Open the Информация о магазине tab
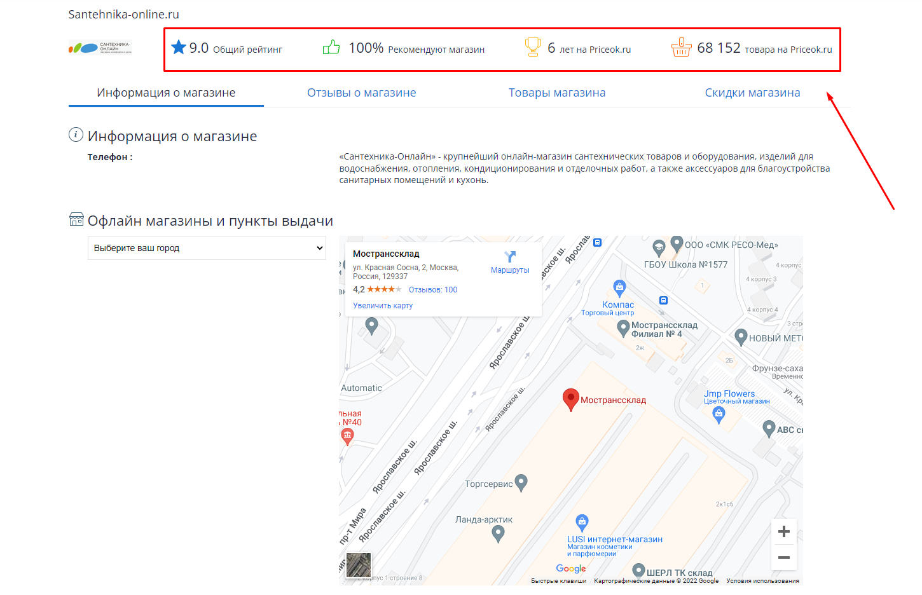The width and height of the screenshot is (922, 595). (166, 93)
